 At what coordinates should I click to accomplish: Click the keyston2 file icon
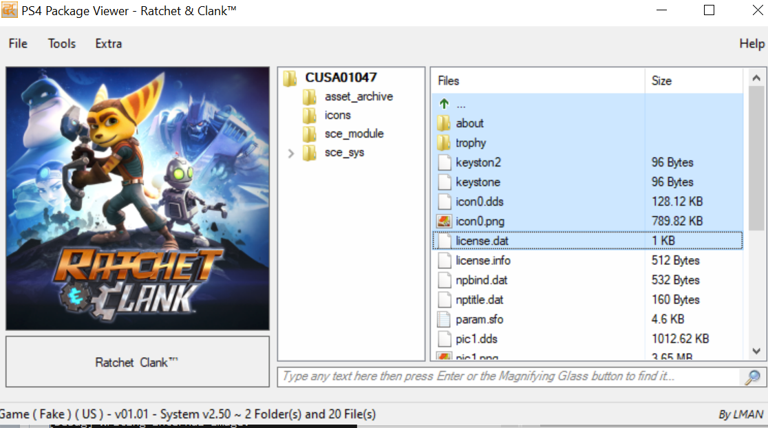tap(445, 162)
